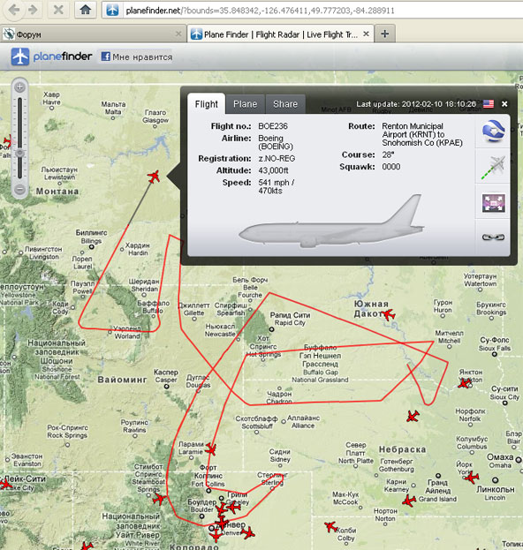Zoom in with the plus button
This screenshot has width=523, height=550.
20,87
